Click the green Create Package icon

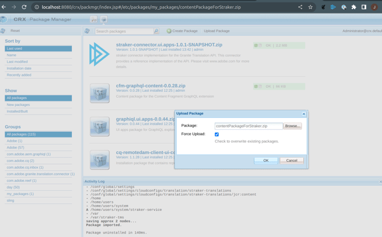click(169, 31)
